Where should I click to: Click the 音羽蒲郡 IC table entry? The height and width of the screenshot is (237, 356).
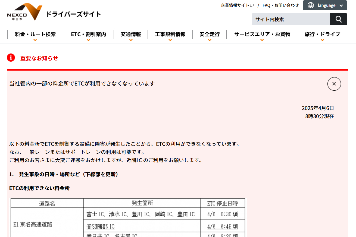101,226
